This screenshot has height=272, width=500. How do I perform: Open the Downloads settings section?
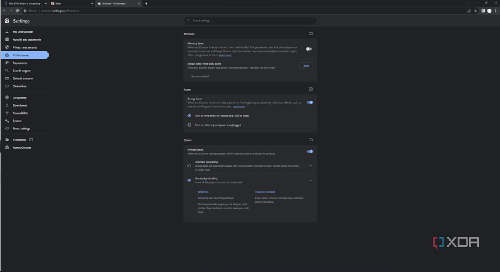[19, 105]
